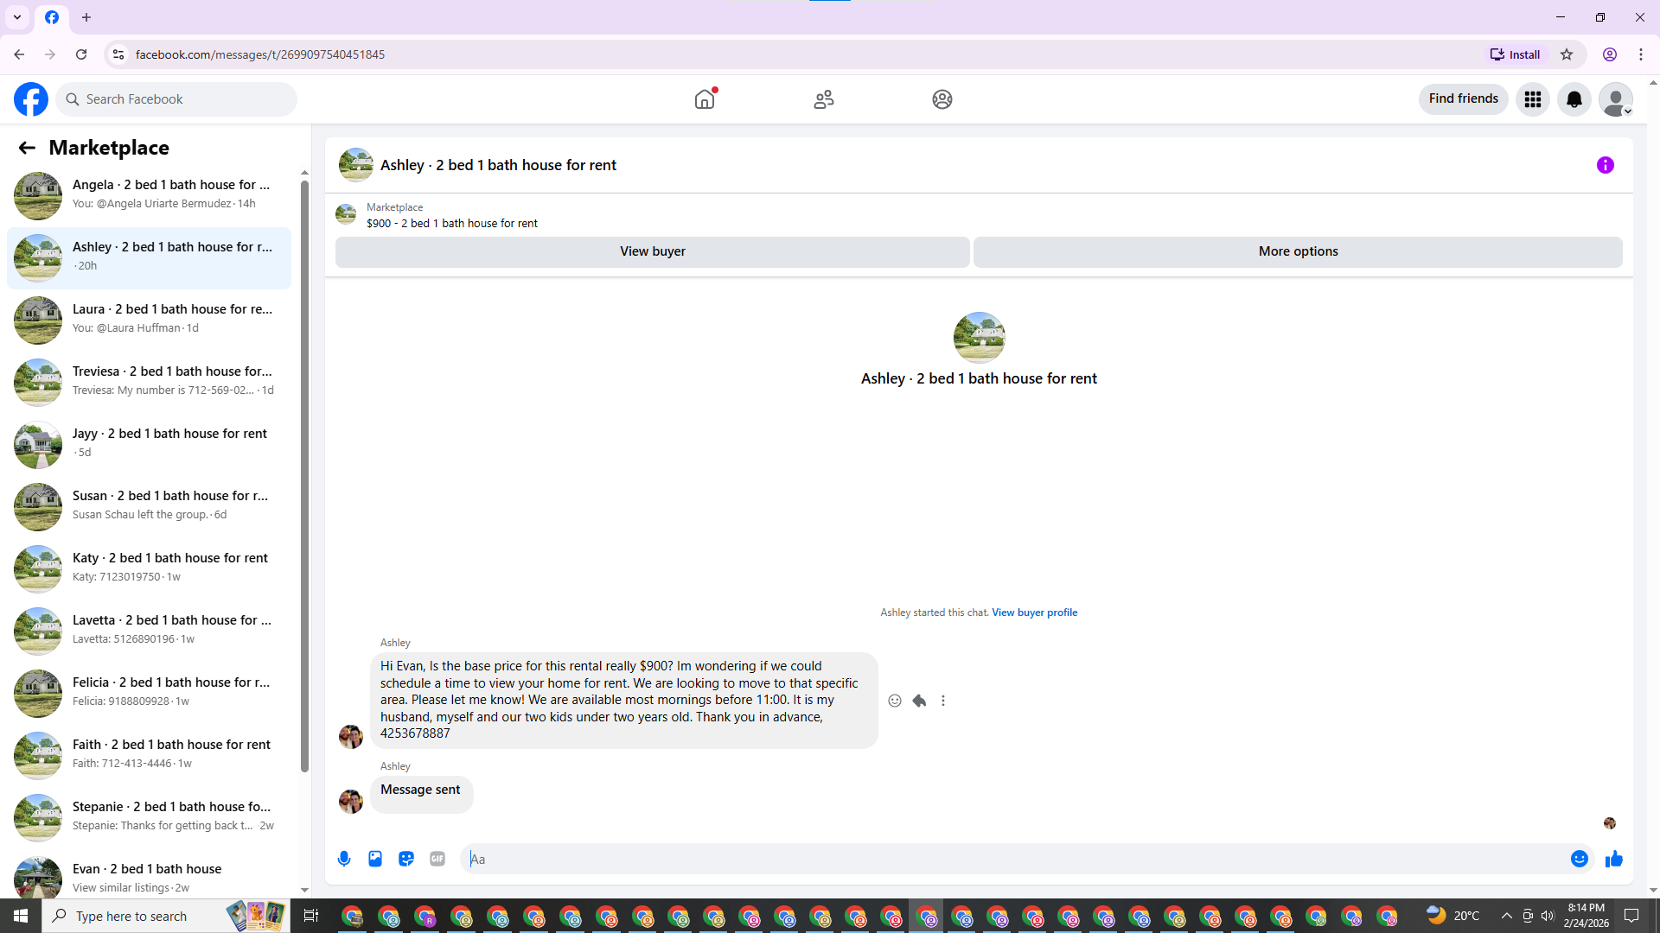The image size is (1660, 933).
Task: Open the sticker picker icon
Action: pos(406,859)
